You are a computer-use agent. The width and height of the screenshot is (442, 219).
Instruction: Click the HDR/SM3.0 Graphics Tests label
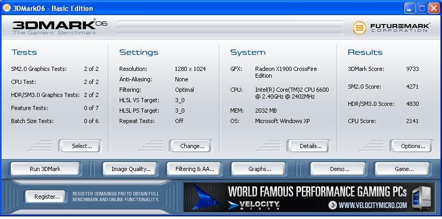coord(45,95)
